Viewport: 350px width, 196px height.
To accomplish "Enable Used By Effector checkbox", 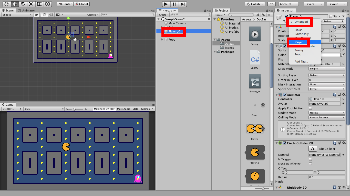I will (310, 164).
